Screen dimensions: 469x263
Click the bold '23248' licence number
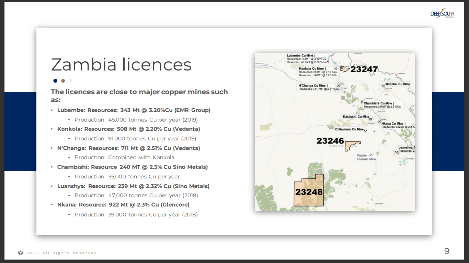(x=309, y=192)
